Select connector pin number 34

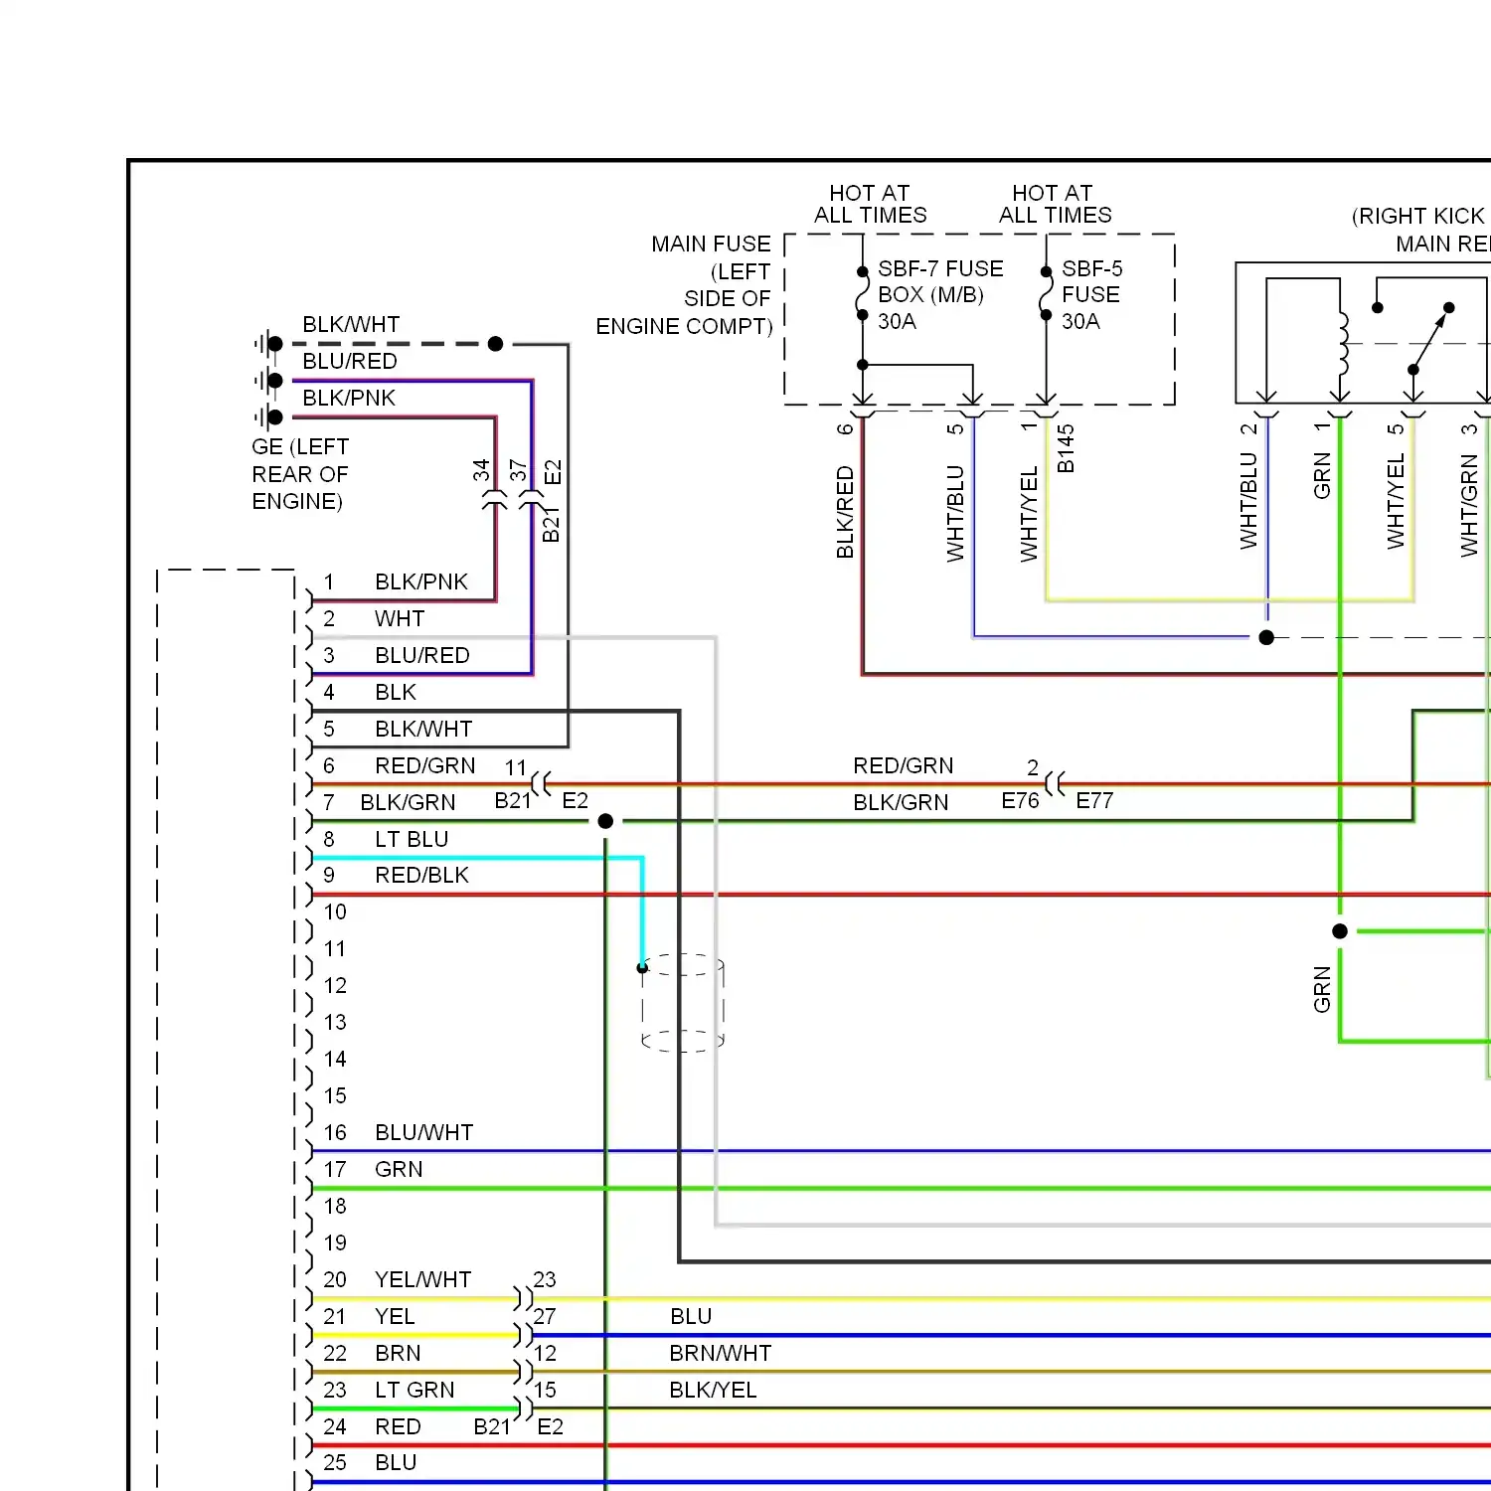tap(481, 470)
